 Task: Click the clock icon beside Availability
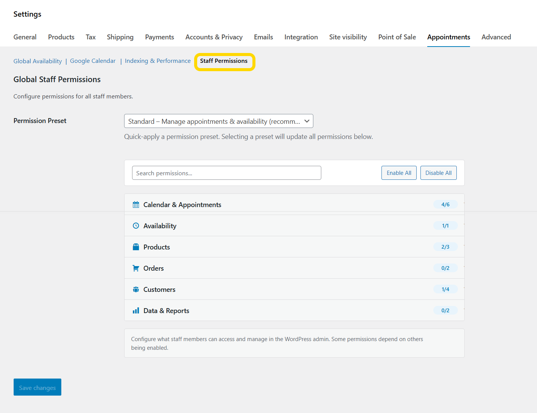(x=136, y=225)
